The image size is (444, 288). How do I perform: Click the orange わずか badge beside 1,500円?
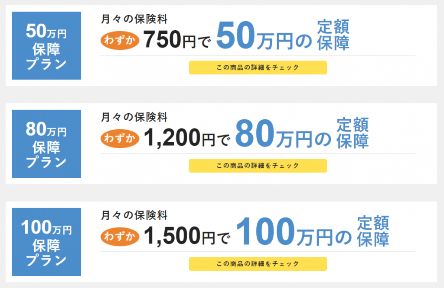120,237
